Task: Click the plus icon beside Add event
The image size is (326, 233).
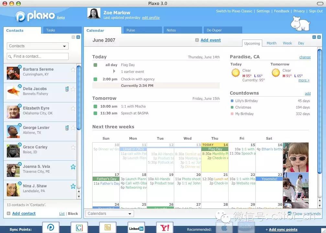Action: tap(197, 40)
